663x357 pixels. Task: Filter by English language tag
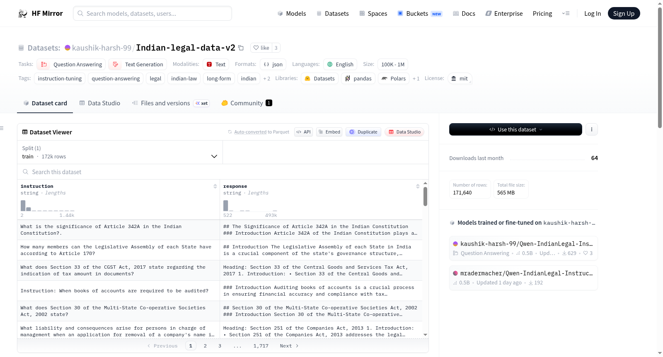[340, 64]
